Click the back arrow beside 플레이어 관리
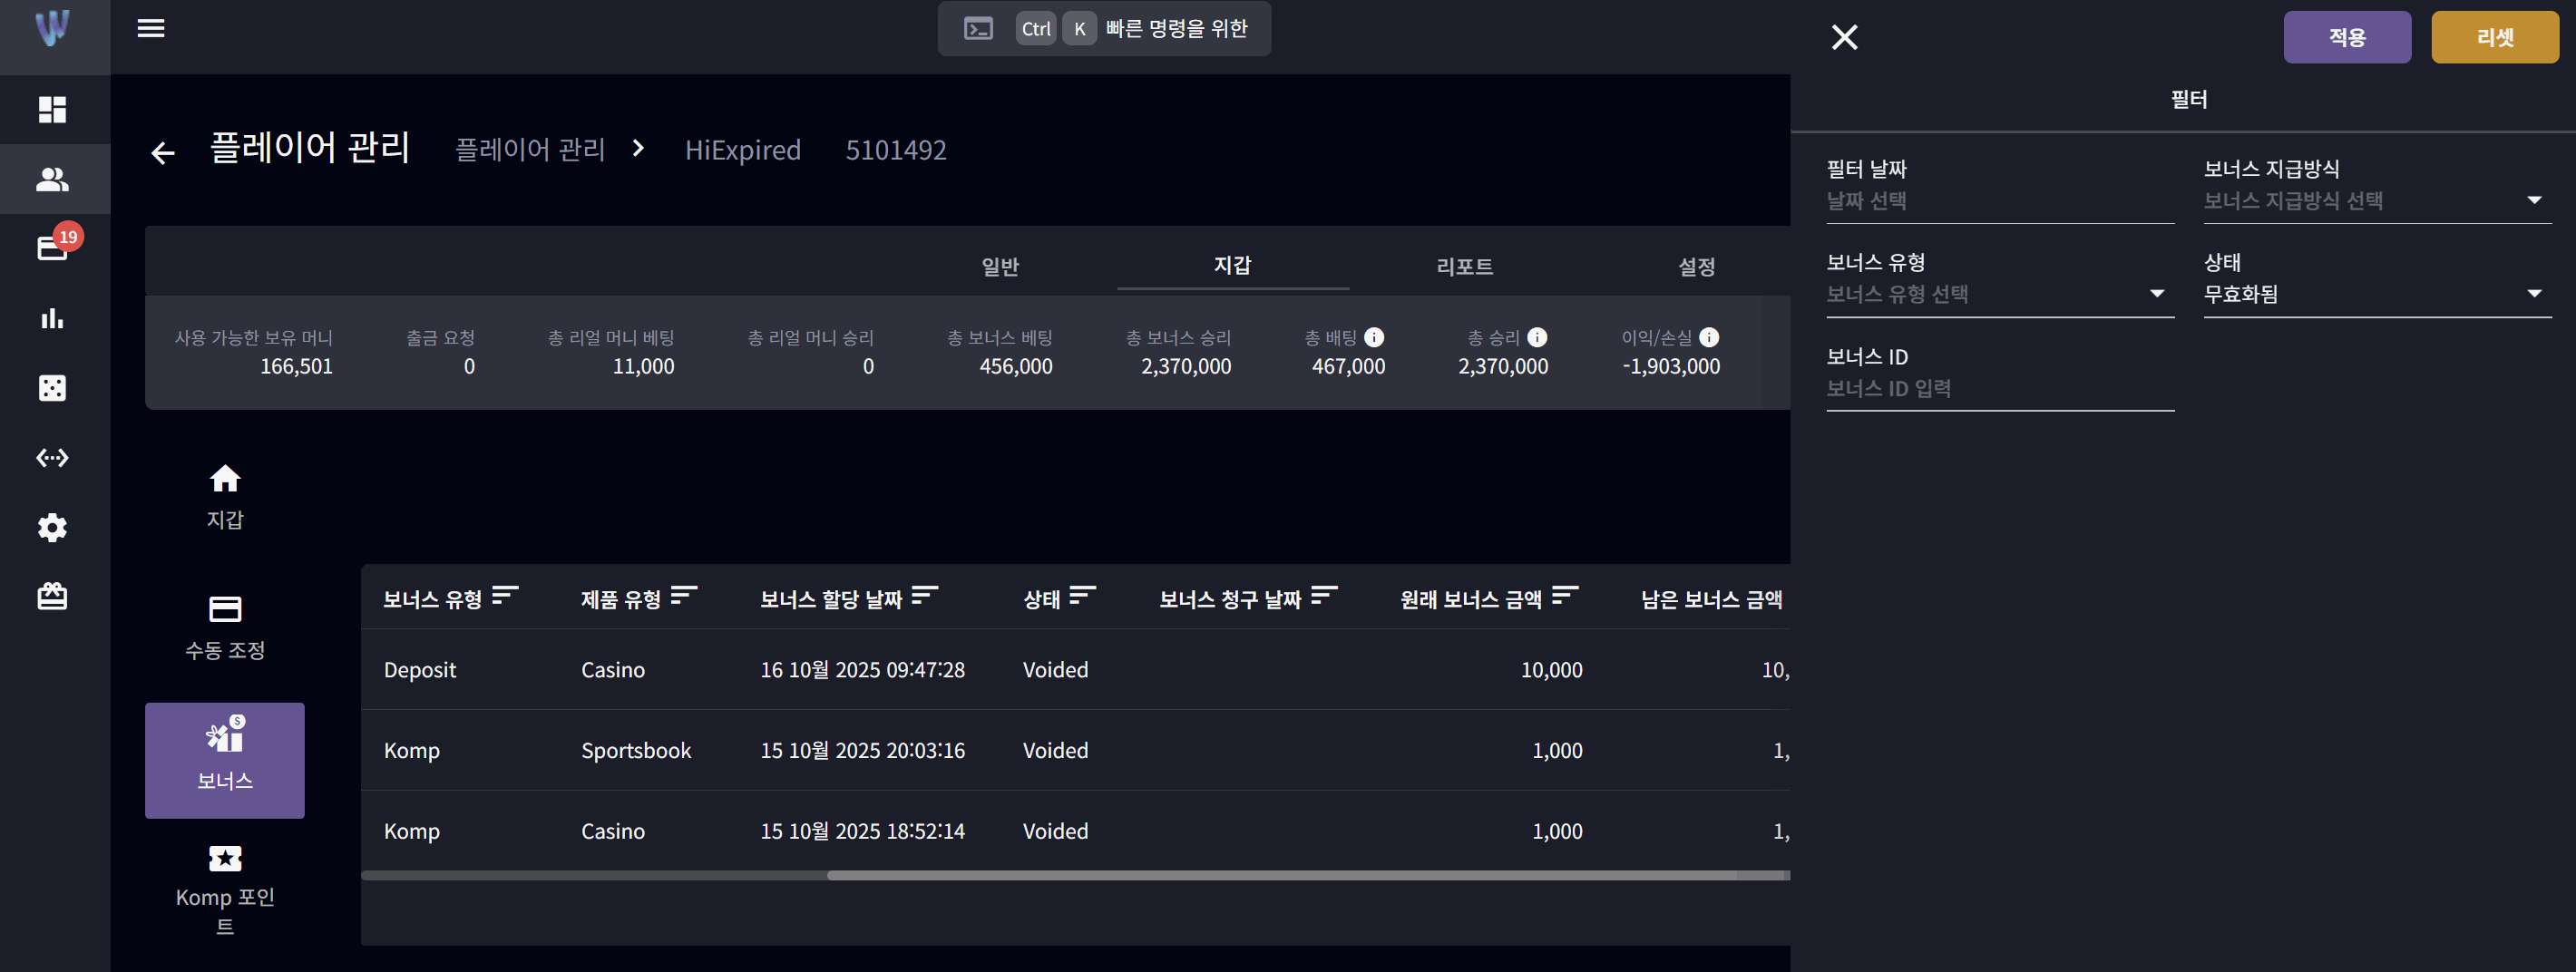This screenshot has height=972, width=2576. click(x=163, y=152)
